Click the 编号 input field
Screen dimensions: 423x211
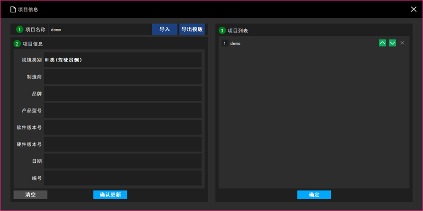pos(123,178)
